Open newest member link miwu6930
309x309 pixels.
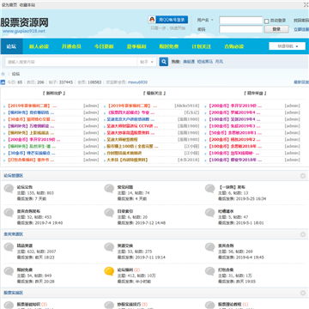click(x=137, y=82)
